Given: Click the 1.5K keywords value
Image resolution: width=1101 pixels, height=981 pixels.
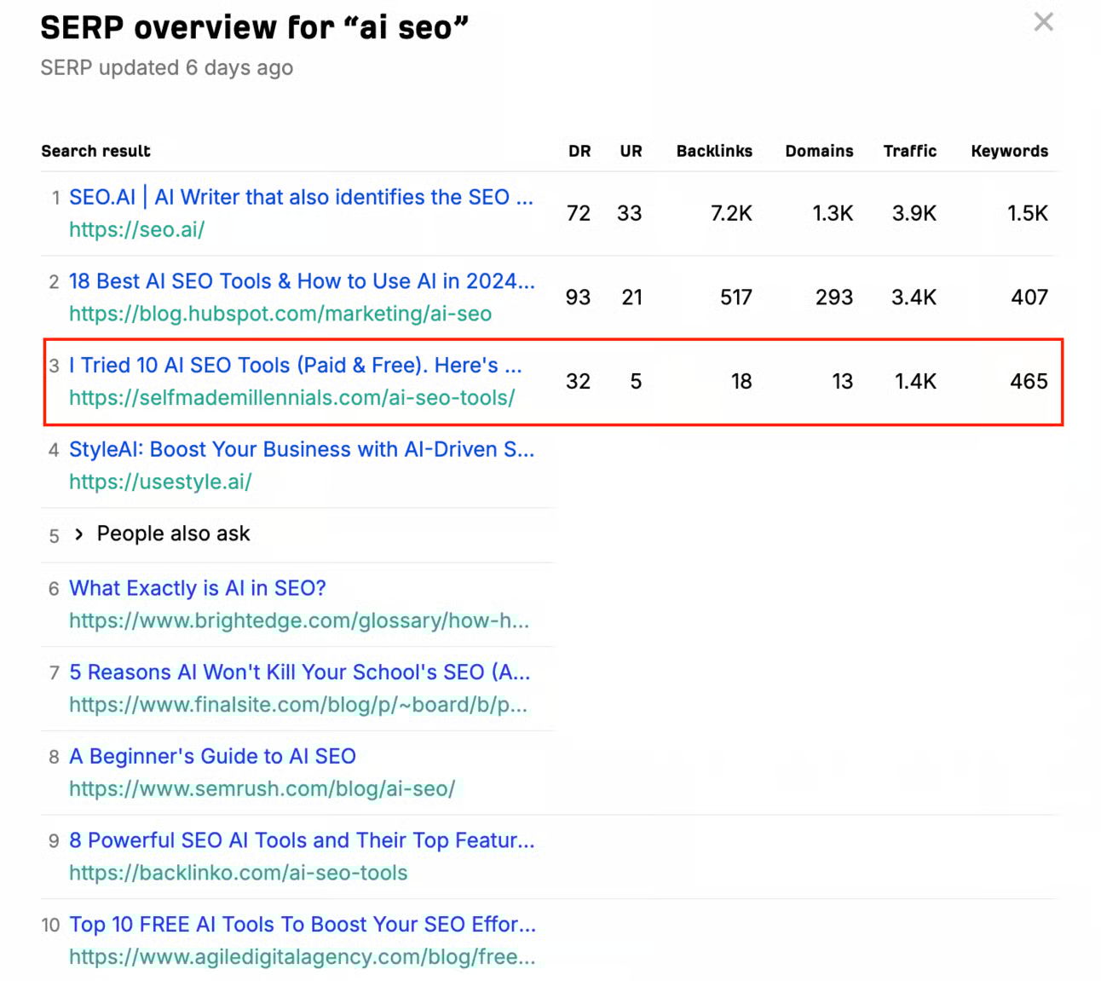Looking at the screenshot, I should tap(1028, 213).
